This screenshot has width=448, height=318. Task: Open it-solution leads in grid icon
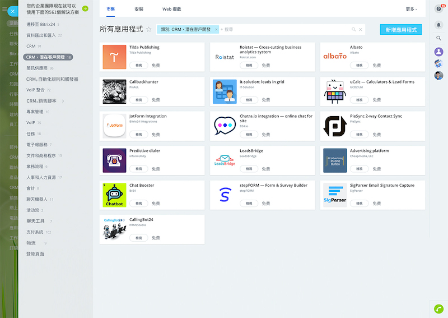225,91
